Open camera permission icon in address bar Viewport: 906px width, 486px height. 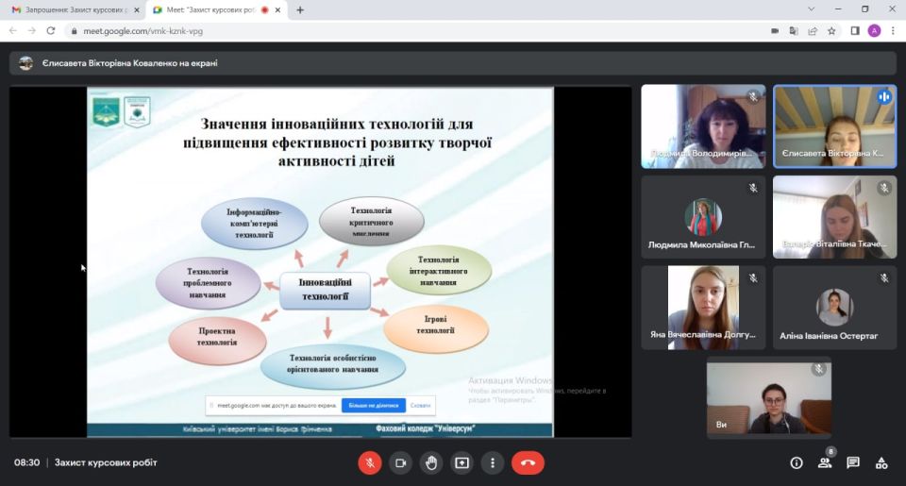[775, 31]
